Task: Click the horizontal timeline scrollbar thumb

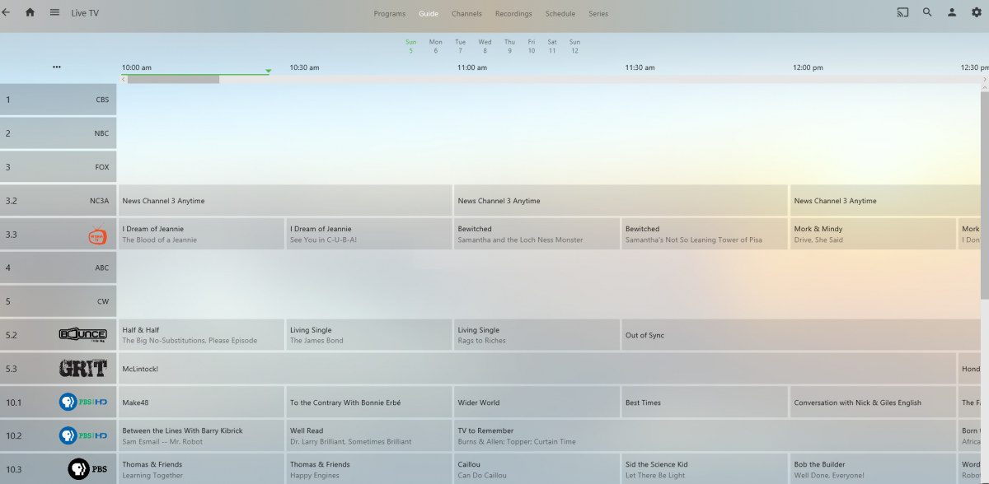Action: (x=173, y=80)
